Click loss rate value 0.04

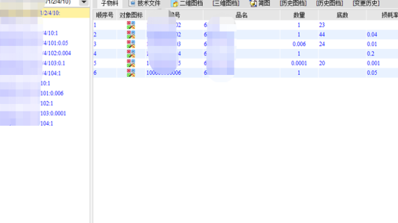pyautogui.click(x=372, y=35)
